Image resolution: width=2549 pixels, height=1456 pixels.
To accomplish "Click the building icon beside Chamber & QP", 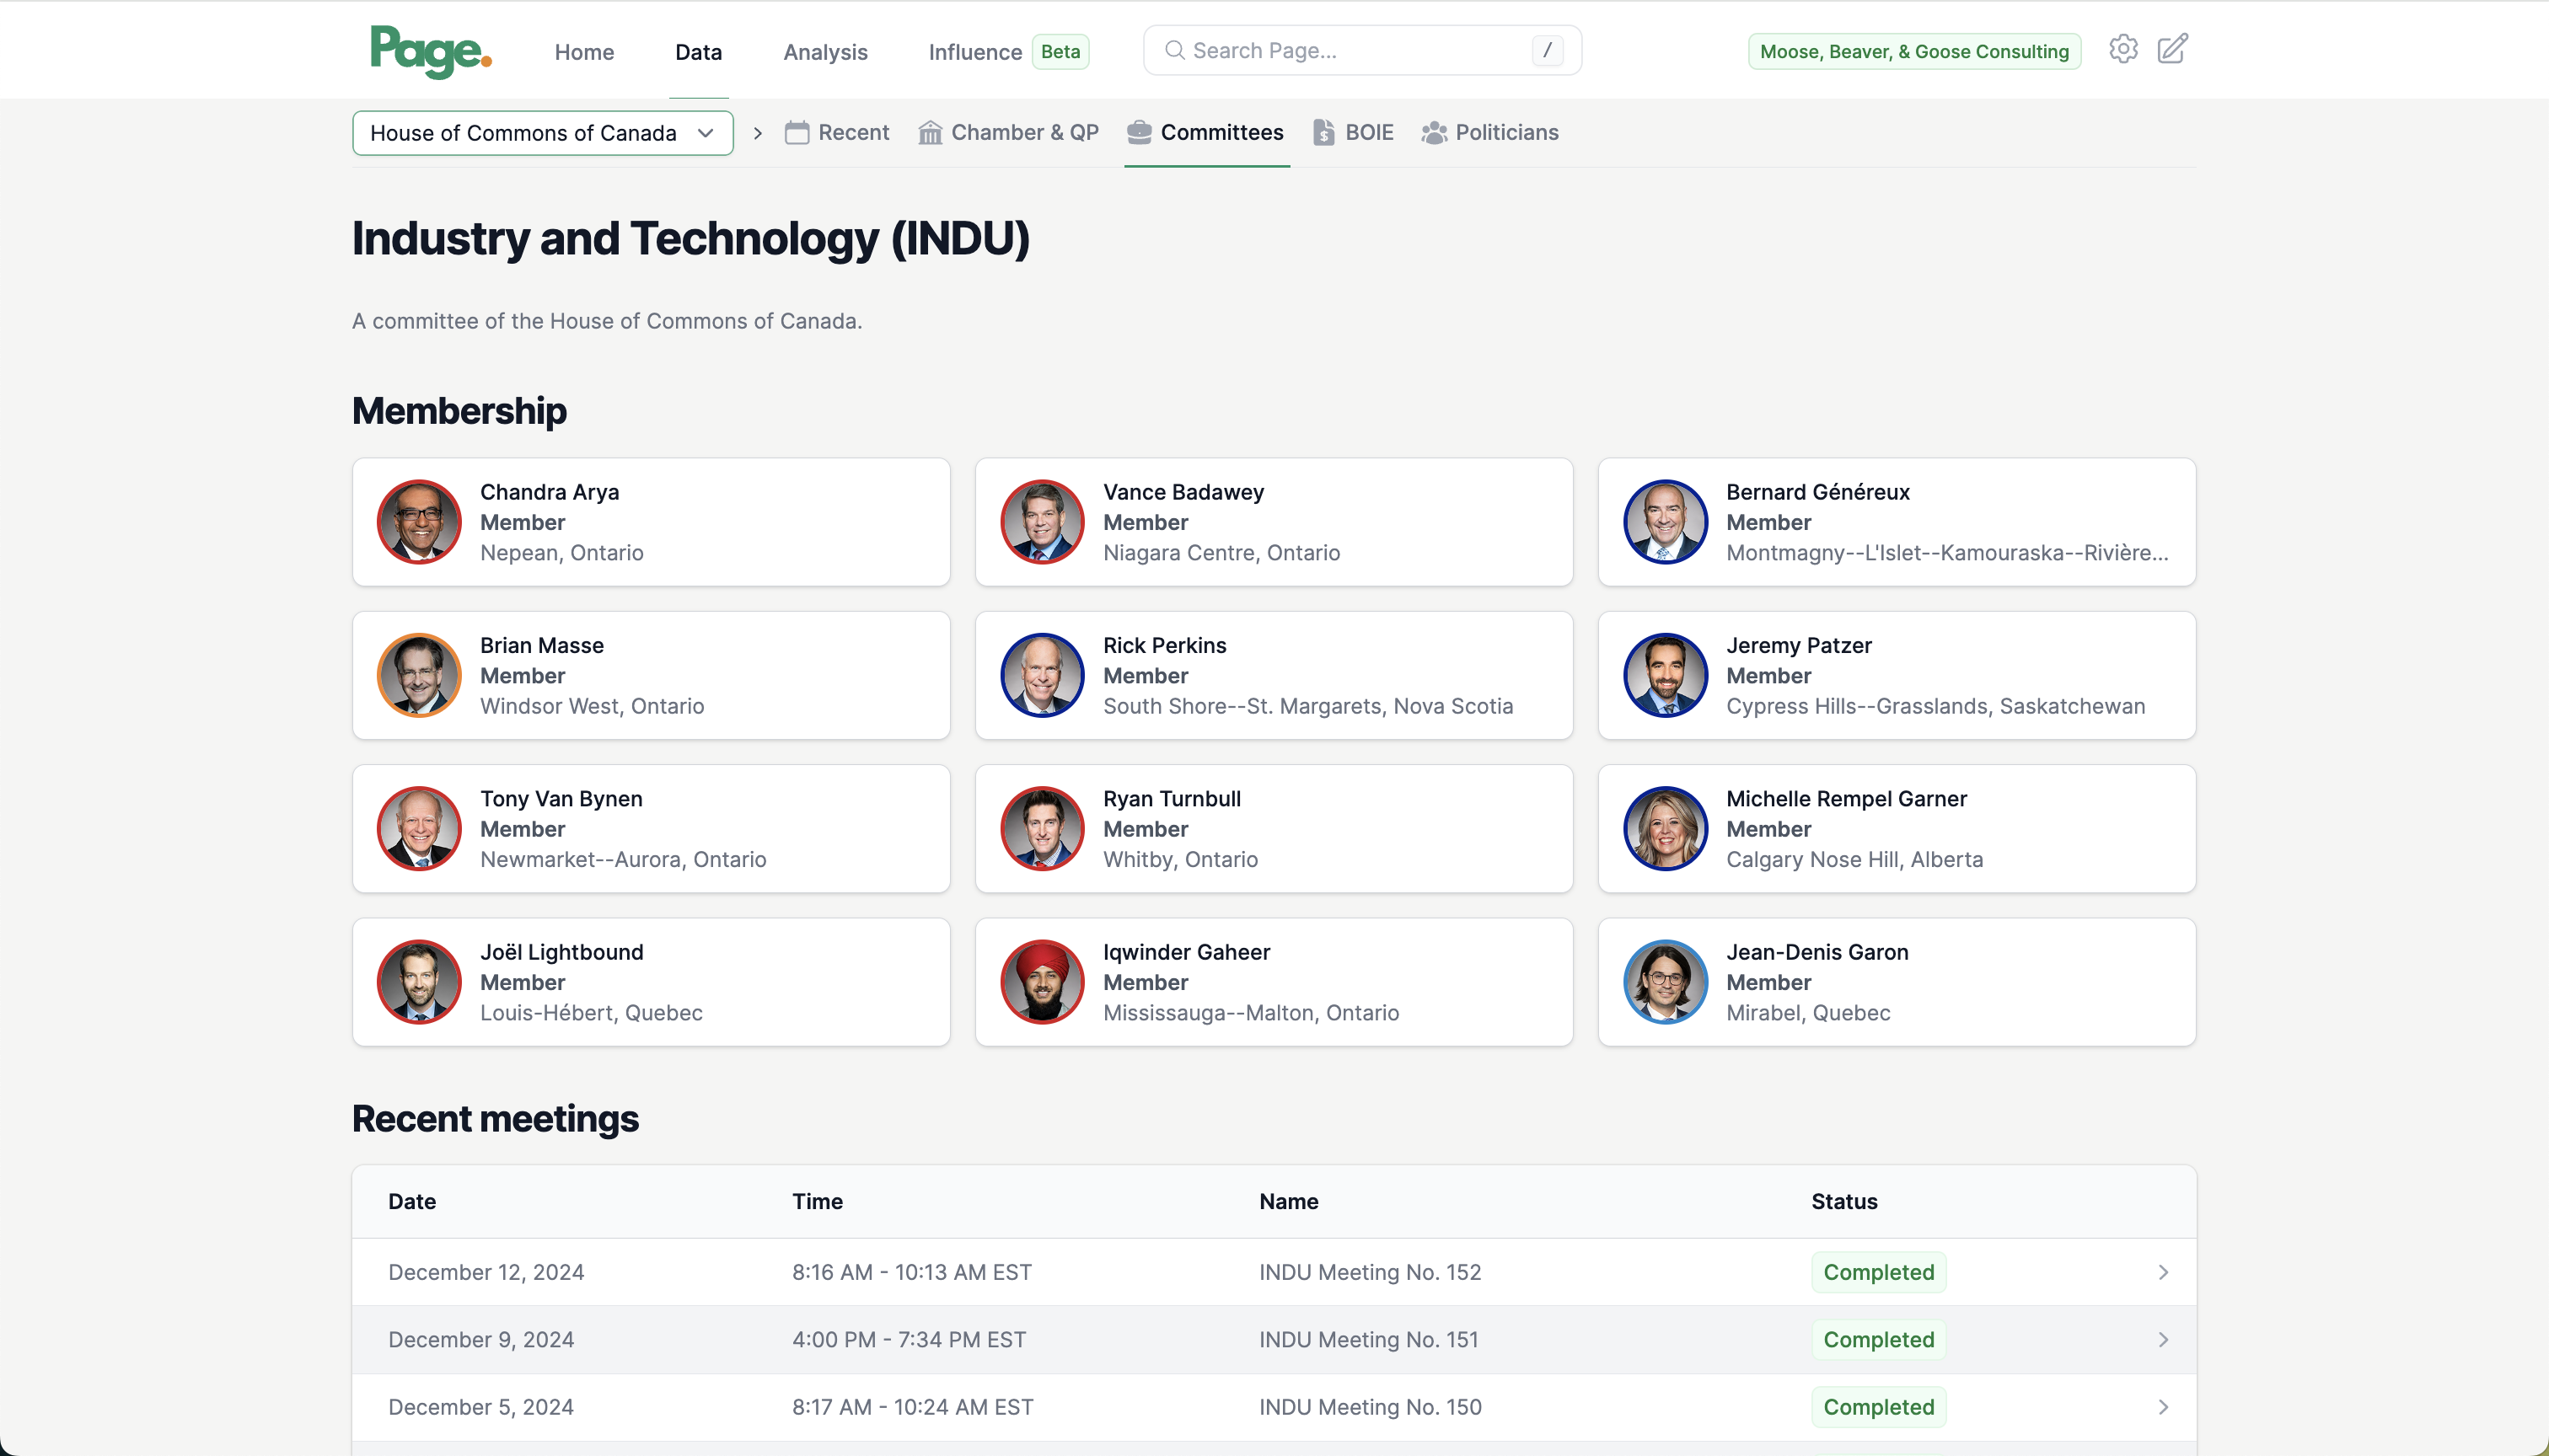I will tap(930, 132).
